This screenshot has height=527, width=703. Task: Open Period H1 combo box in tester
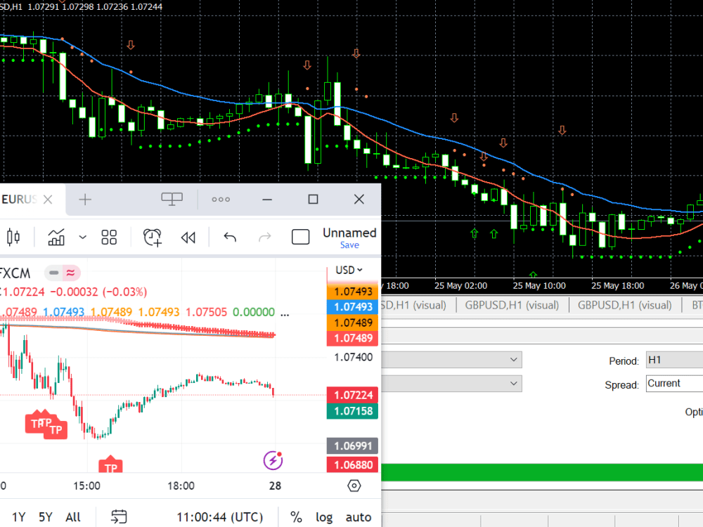tap(674, 360)
